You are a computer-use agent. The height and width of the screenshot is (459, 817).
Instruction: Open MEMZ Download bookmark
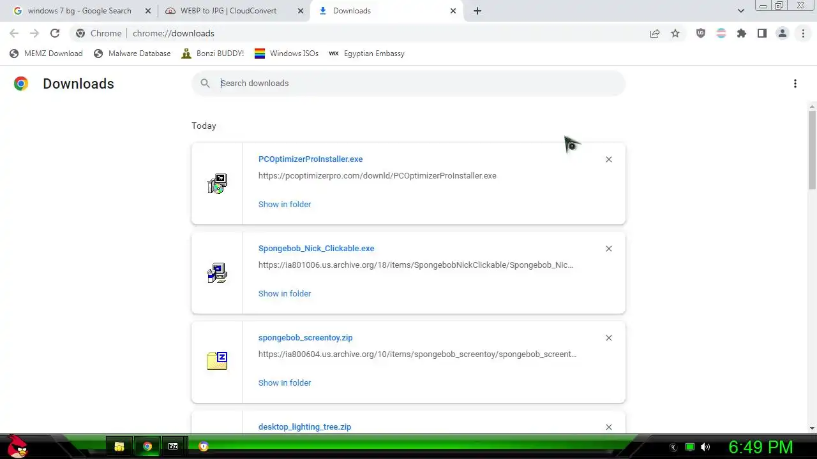point(46,54)
